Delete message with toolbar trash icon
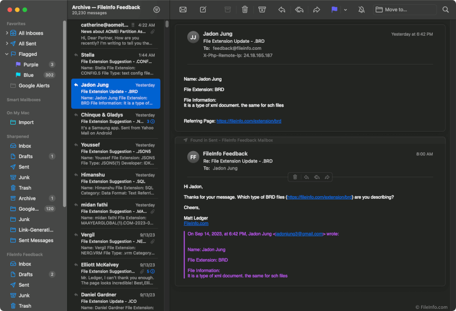 [x=245, y=10]
